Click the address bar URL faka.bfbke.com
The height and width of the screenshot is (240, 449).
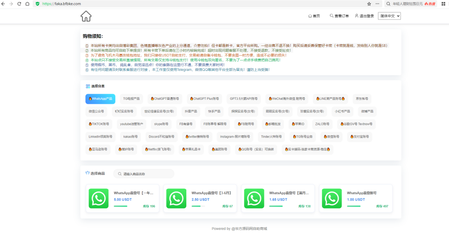(61, 4)
